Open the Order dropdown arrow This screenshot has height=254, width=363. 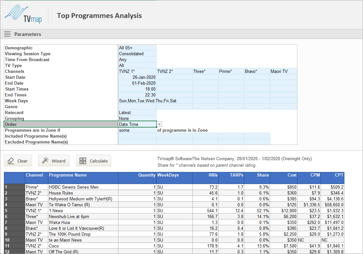pos(159,124)
